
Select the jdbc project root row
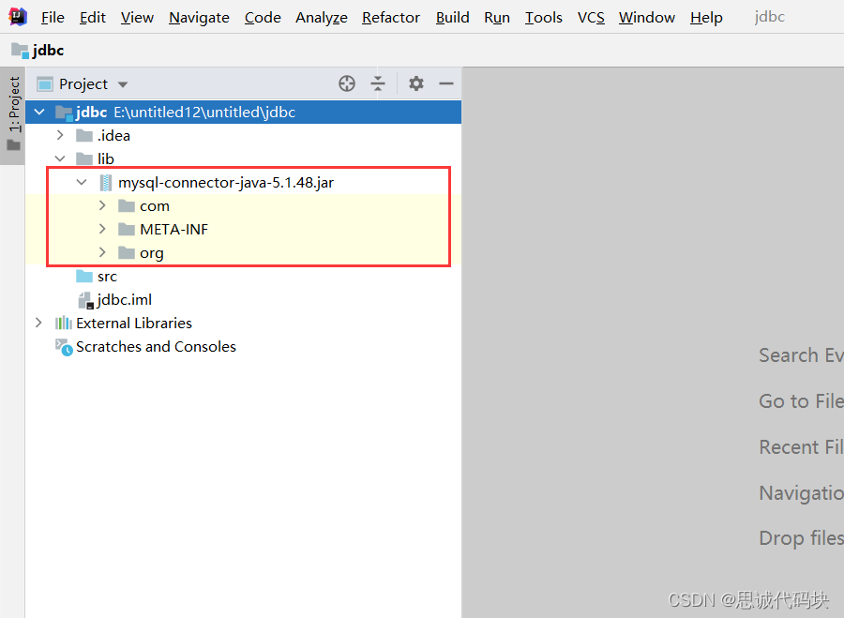tap(243, 112)
